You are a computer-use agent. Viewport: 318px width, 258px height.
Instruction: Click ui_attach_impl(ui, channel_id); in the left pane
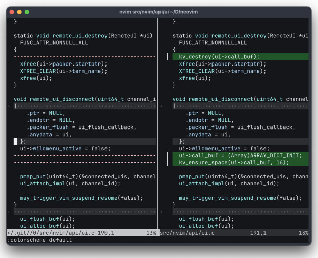[x=70, y=184]
